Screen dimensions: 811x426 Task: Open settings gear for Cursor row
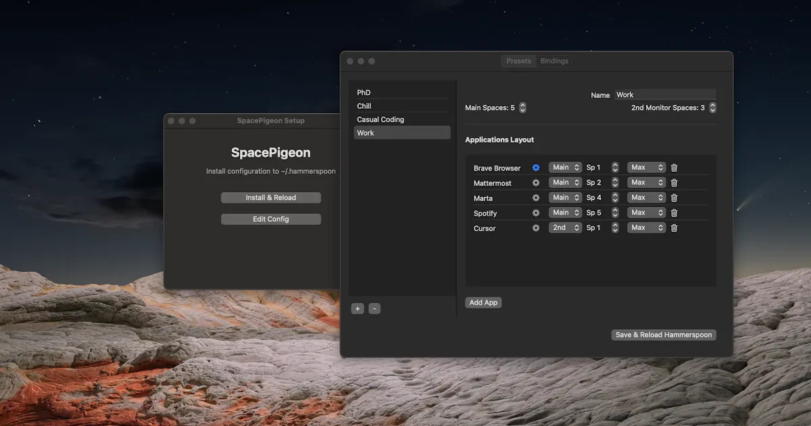pyautogui.click(x=536, y=228)
